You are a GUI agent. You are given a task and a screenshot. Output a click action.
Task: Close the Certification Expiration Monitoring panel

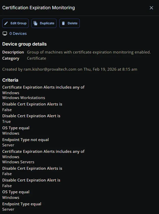click(x=151, y=8)
